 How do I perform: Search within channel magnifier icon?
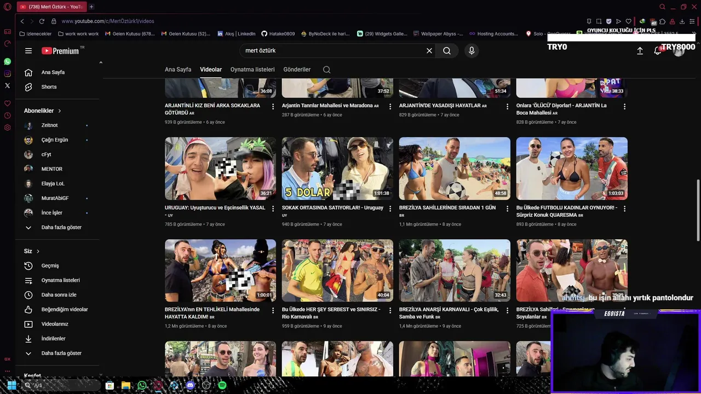(x=327, y=69)
